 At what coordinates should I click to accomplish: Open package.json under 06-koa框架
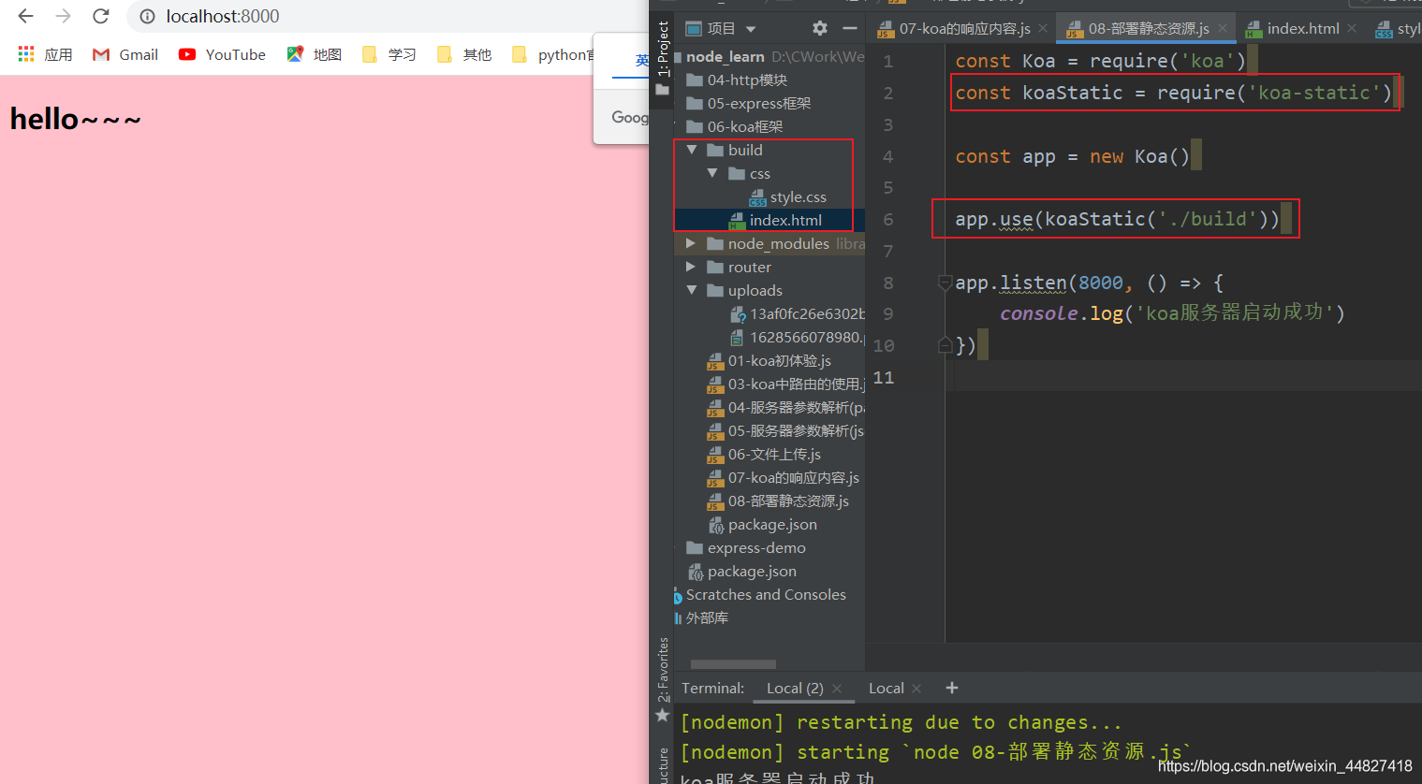763,524
